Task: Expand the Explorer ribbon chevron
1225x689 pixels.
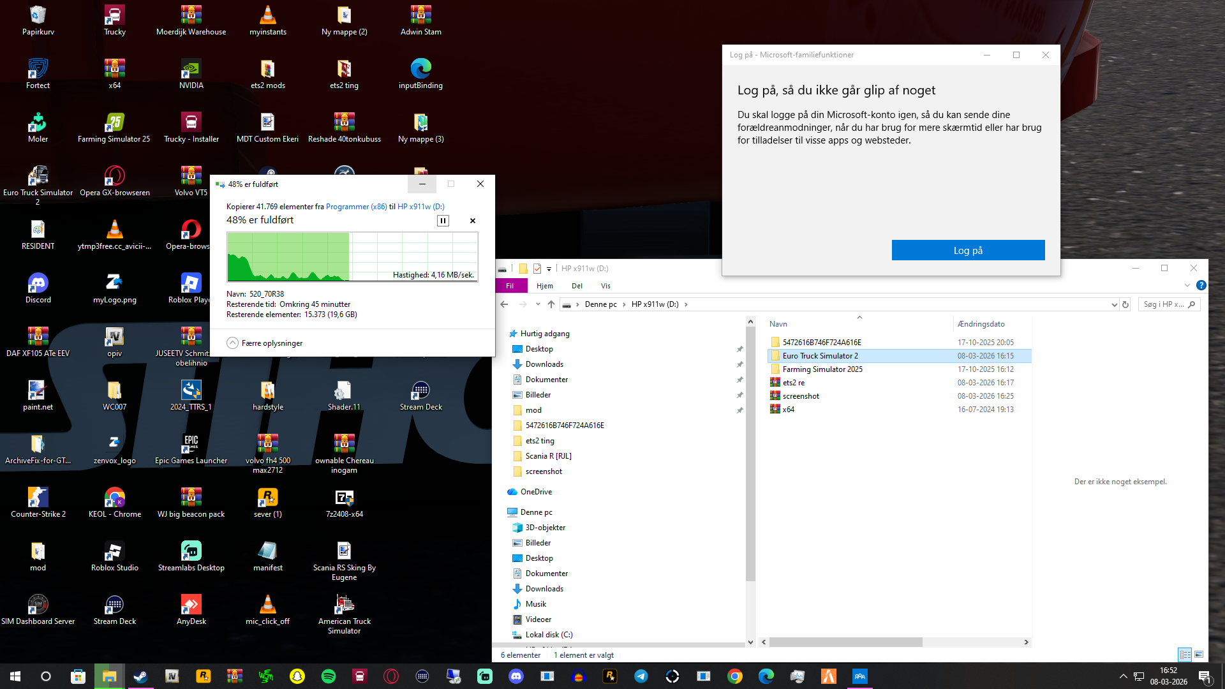Action: [1187, 286]
